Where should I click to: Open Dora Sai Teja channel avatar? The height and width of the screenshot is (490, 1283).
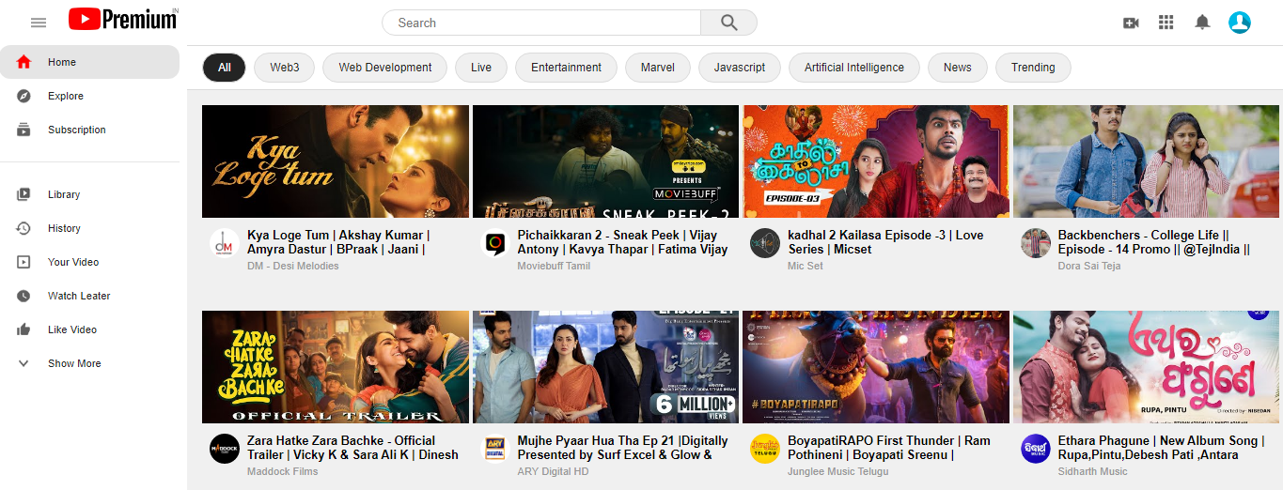point(1036,243)
